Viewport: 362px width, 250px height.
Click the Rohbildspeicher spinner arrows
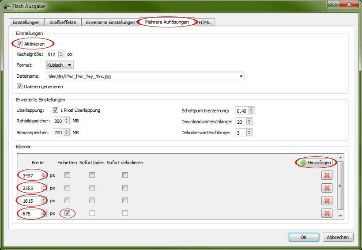click(67, 121)
